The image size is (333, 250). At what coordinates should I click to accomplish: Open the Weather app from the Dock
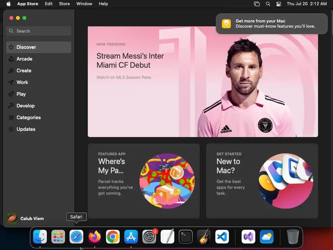[x=267, y=237]
